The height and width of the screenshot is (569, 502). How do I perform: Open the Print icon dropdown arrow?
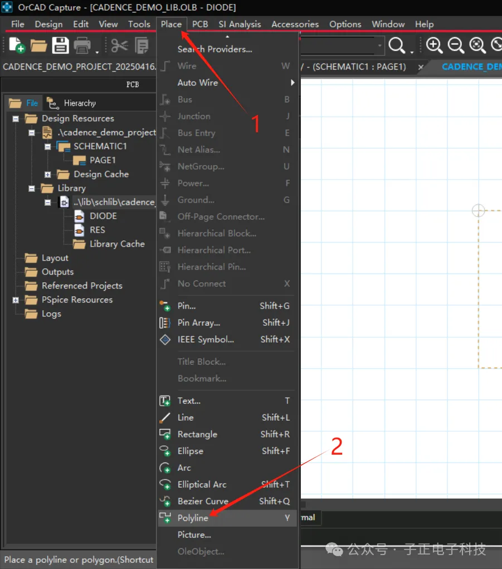[97, 52]
